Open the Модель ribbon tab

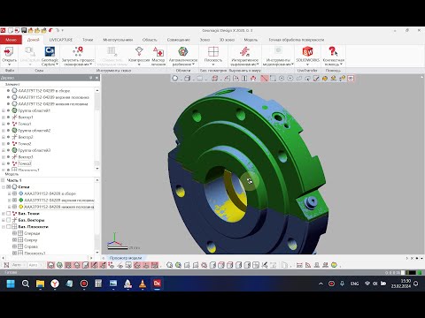coord(251,40)
